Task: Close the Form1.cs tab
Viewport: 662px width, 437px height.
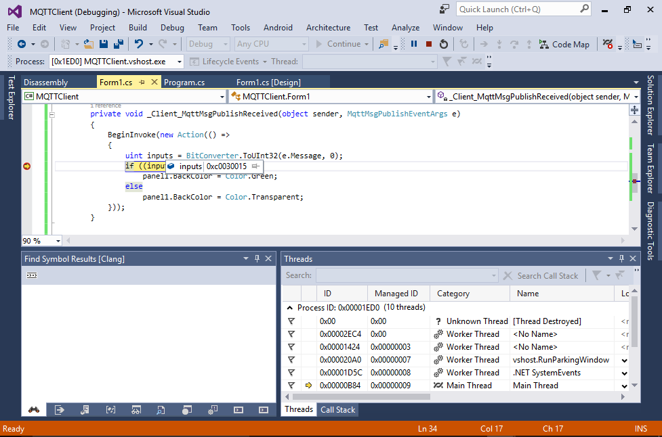Action: 154,82
